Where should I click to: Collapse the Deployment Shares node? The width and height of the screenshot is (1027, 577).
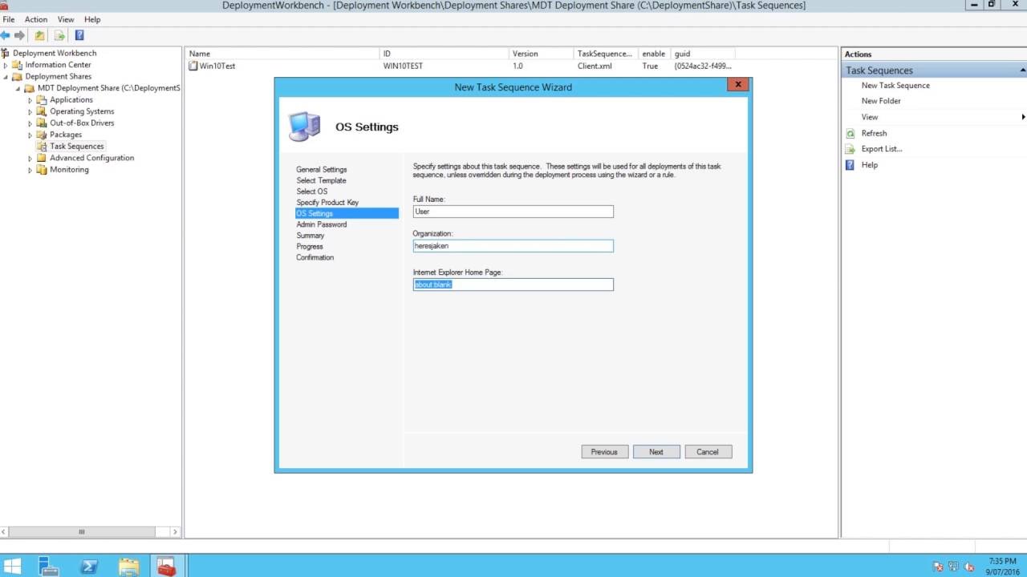pyautogui.click(x=6, y=77)
